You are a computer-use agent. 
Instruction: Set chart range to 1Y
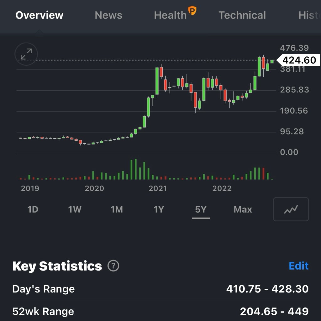(159, 209)
